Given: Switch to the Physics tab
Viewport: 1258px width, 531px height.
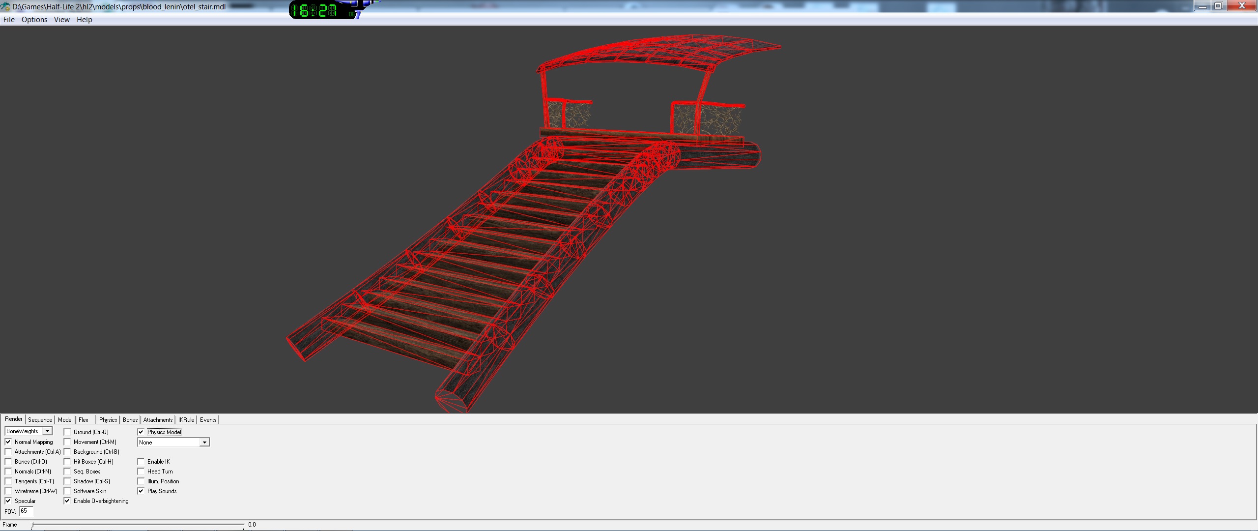Looking at the screenshot, I should pos(108,420).
